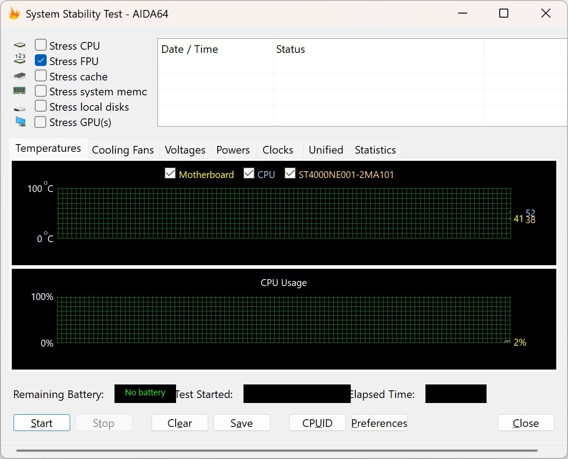The height and width of the screenshot is (459, 568).
Task: Click the CPU Usage graph title
Action: 284,283
